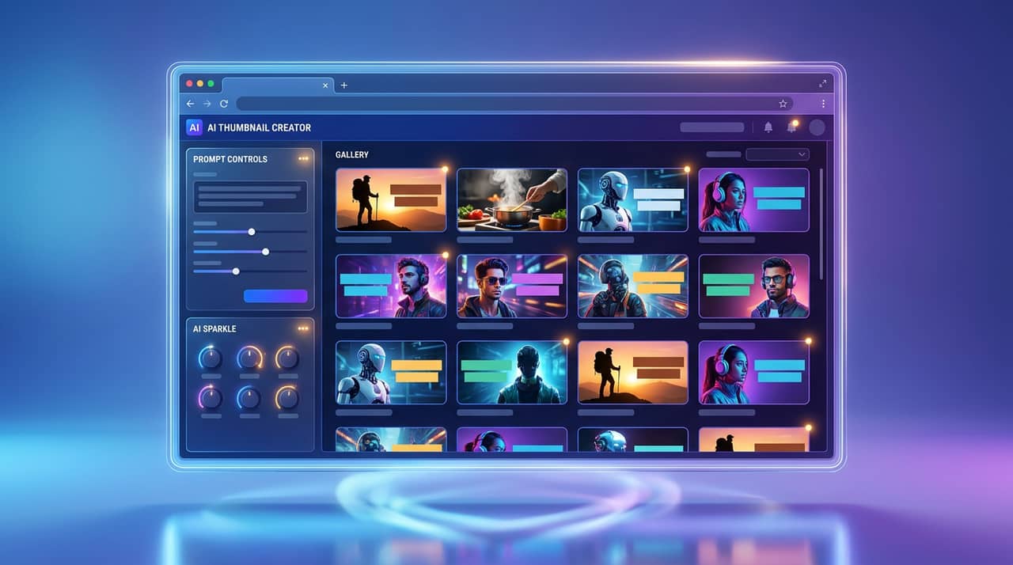Click the top Prompt Controls slider handle
The width and height of the screenshot is (1013, 565).
pyautogui.click(x=252, y=232)
